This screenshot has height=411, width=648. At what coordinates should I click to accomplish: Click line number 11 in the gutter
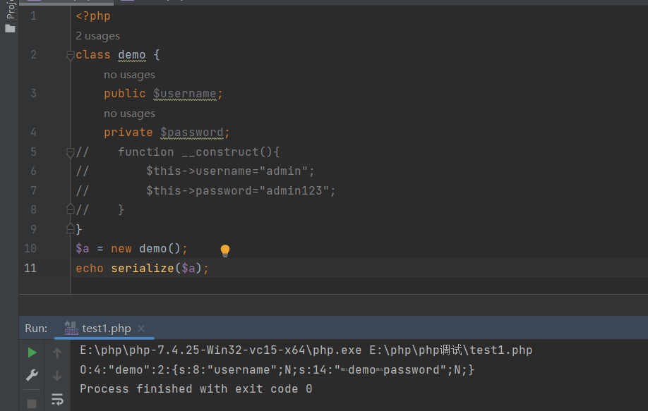30,268
